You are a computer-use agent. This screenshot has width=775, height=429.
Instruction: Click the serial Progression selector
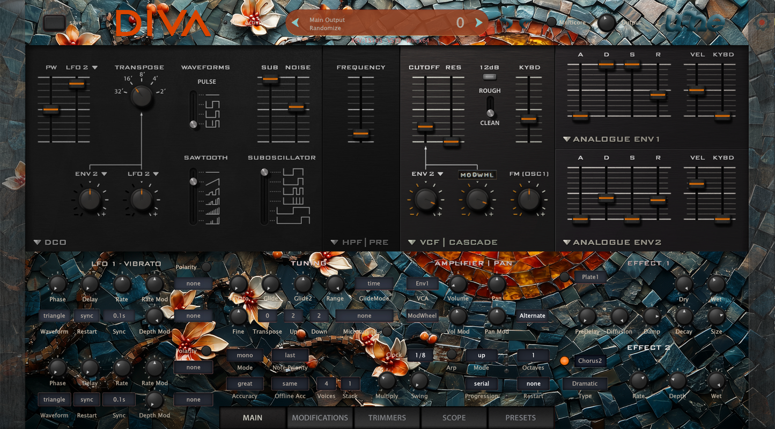(x=482, y=383)
